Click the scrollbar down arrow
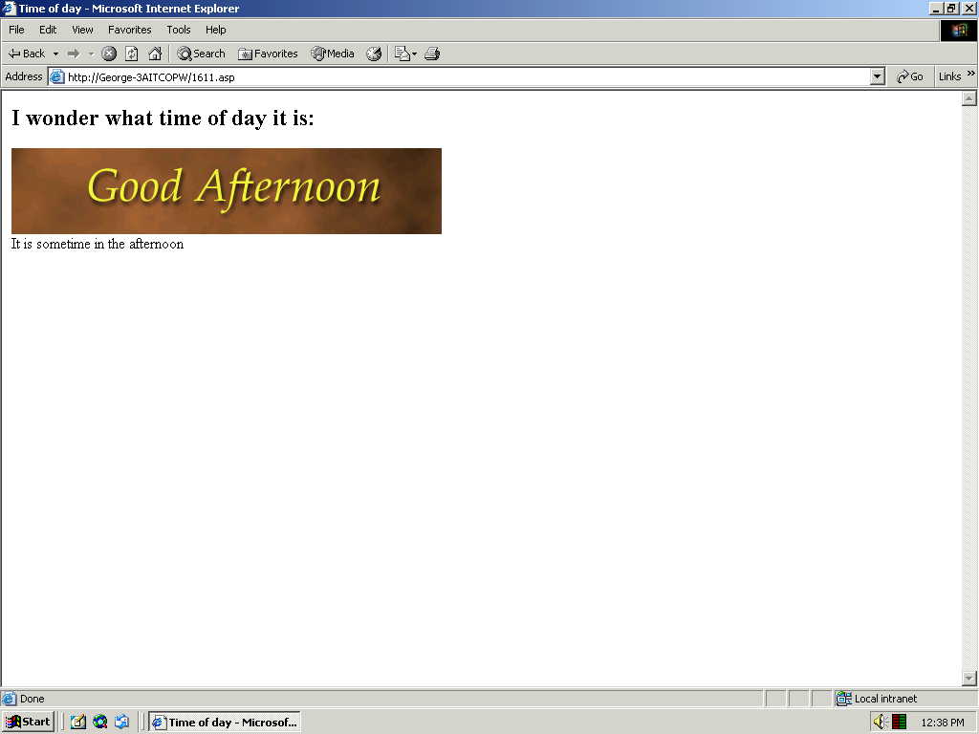 tap(968, 678)
